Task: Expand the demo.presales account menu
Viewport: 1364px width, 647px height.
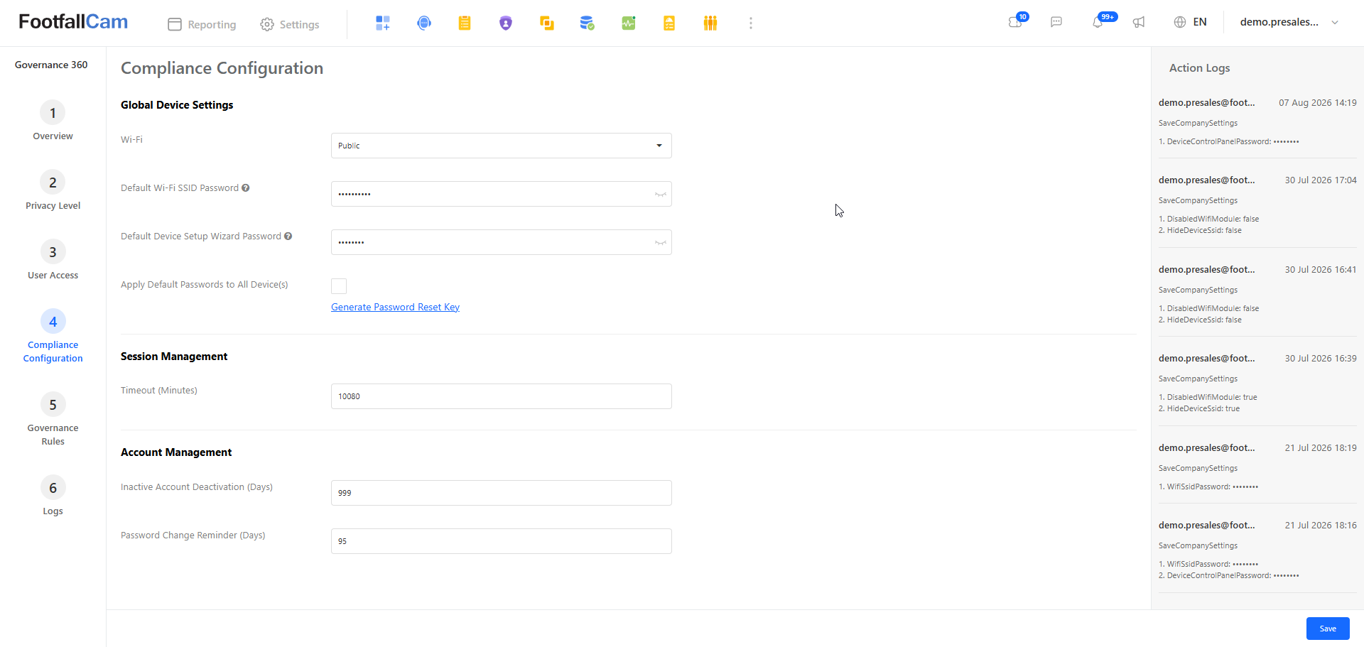Action: tap(1289, 22)
